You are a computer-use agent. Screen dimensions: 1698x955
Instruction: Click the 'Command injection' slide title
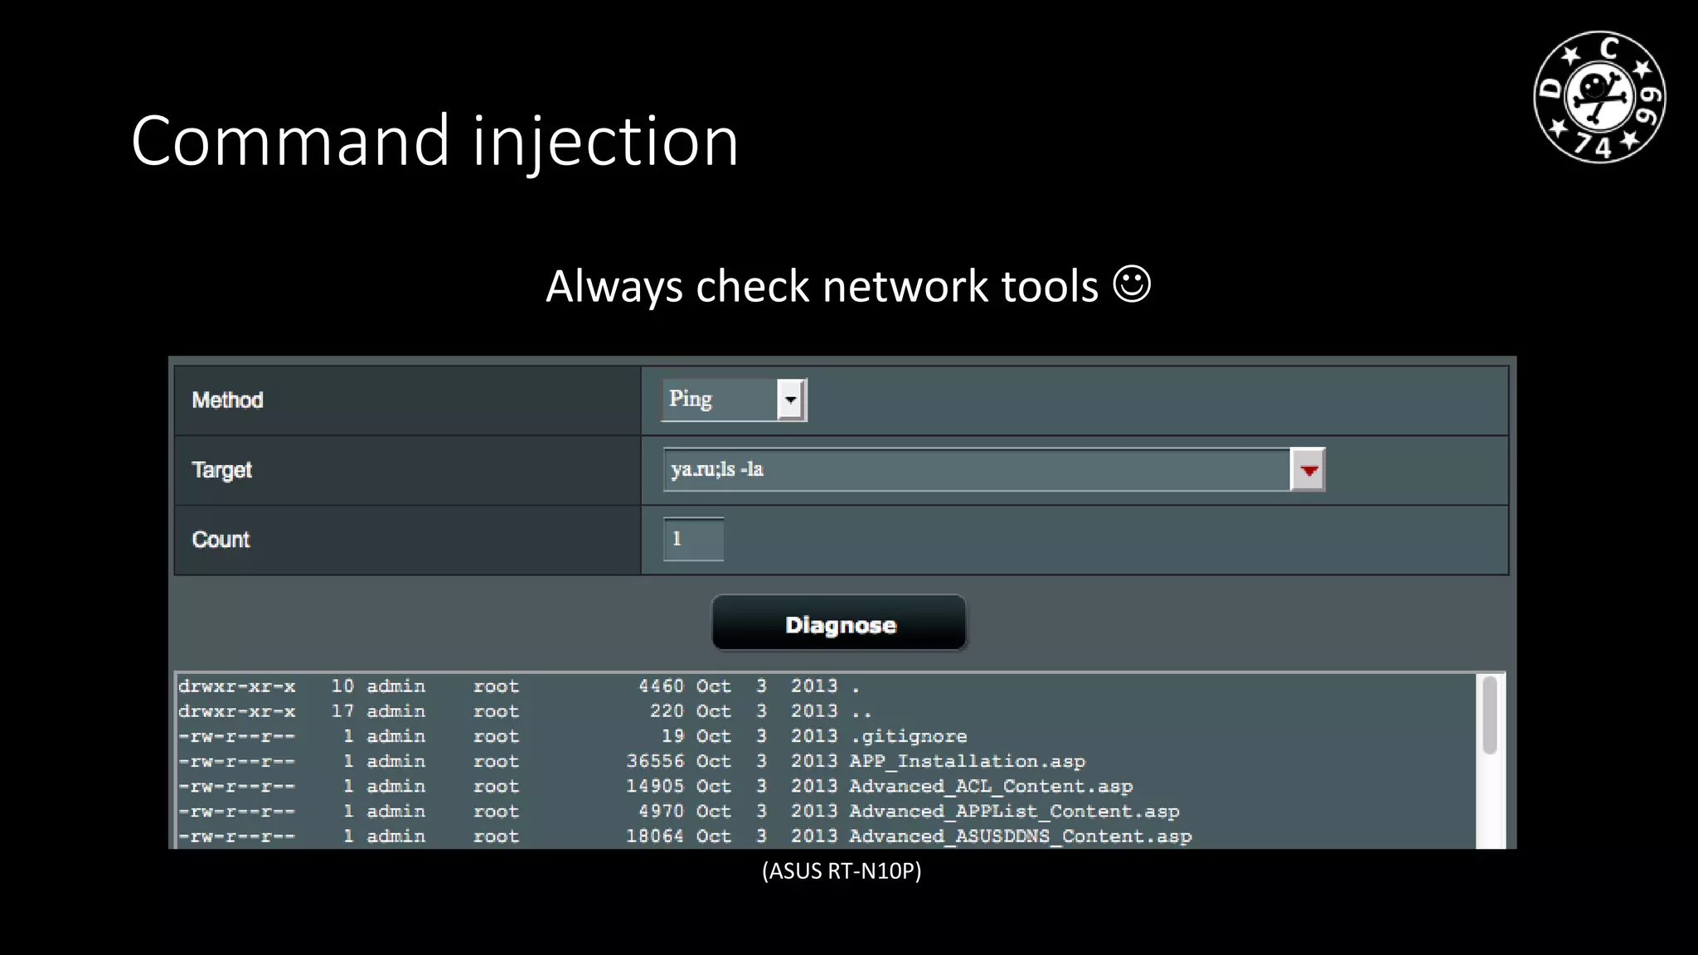(434, 142)
